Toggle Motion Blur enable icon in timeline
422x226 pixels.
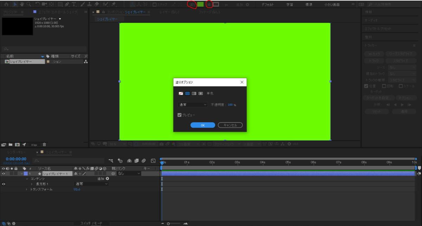(143, 161)
